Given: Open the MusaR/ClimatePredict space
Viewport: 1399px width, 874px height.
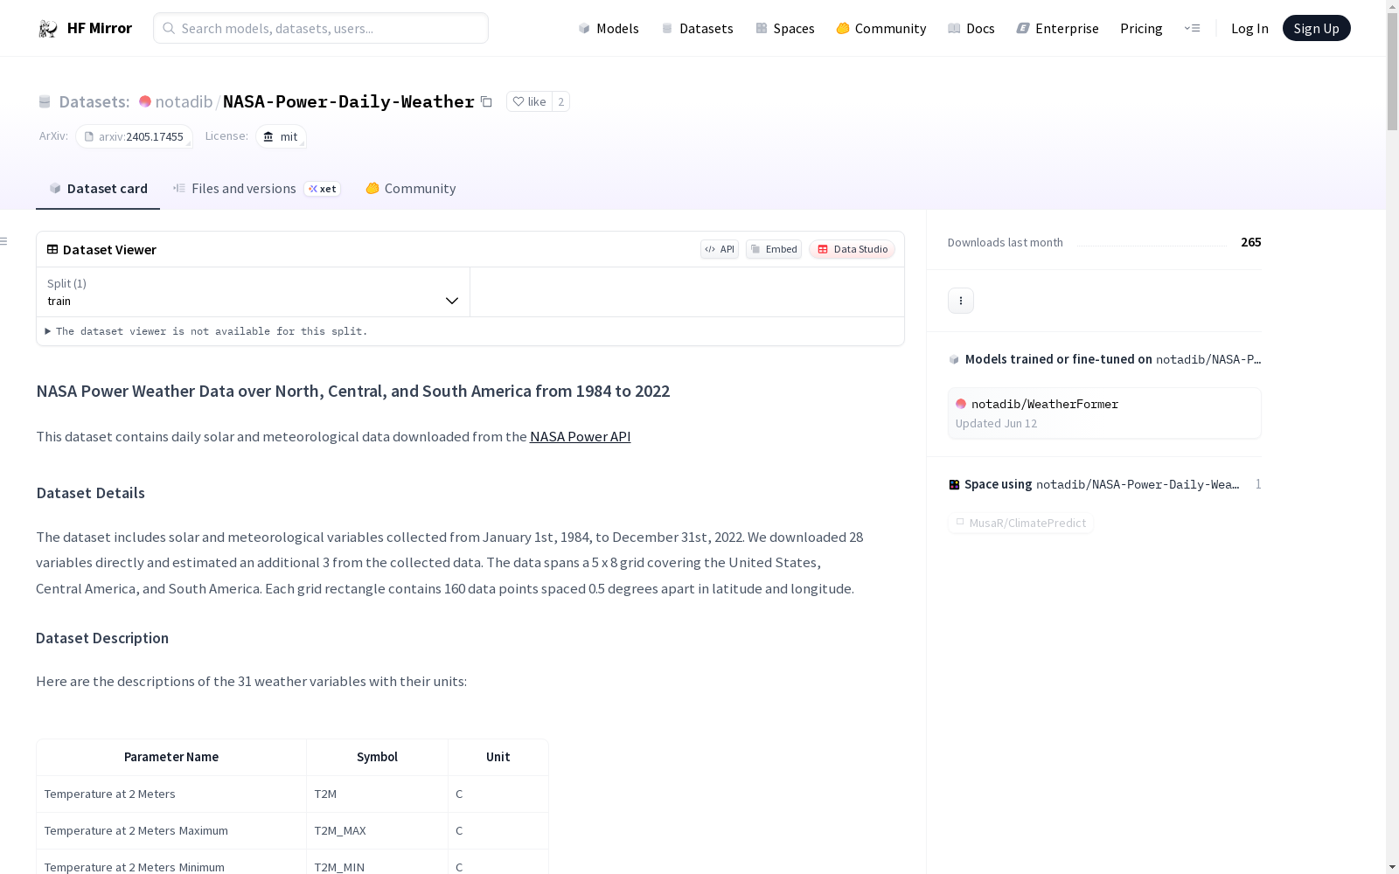Looking at the screenshot, I should 1020,523.
